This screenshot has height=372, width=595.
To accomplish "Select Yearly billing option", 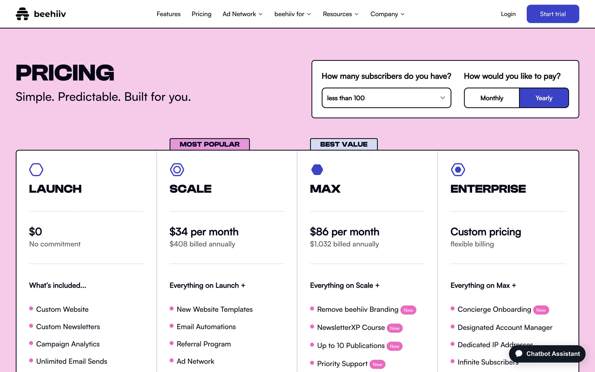I will [544, 98].
